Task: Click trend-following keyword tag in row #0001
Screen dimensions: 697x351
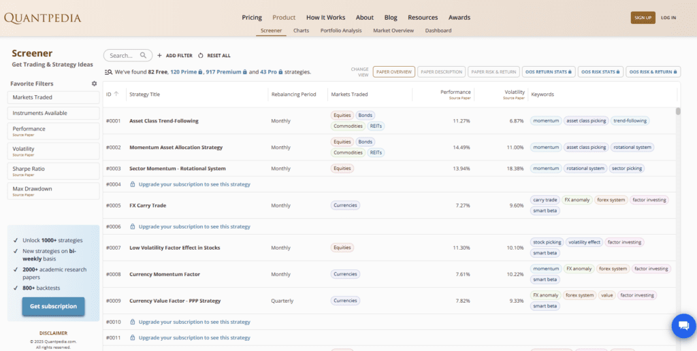Action: tap(630, 121)
